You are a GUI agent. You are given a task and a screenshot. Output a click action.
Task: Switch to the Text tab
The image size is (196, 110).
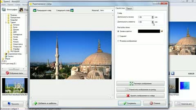click(129, 9)
